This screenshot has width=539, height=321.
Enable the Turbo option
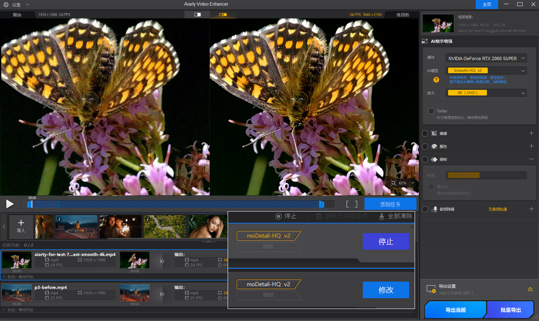[x=431, y=111]
